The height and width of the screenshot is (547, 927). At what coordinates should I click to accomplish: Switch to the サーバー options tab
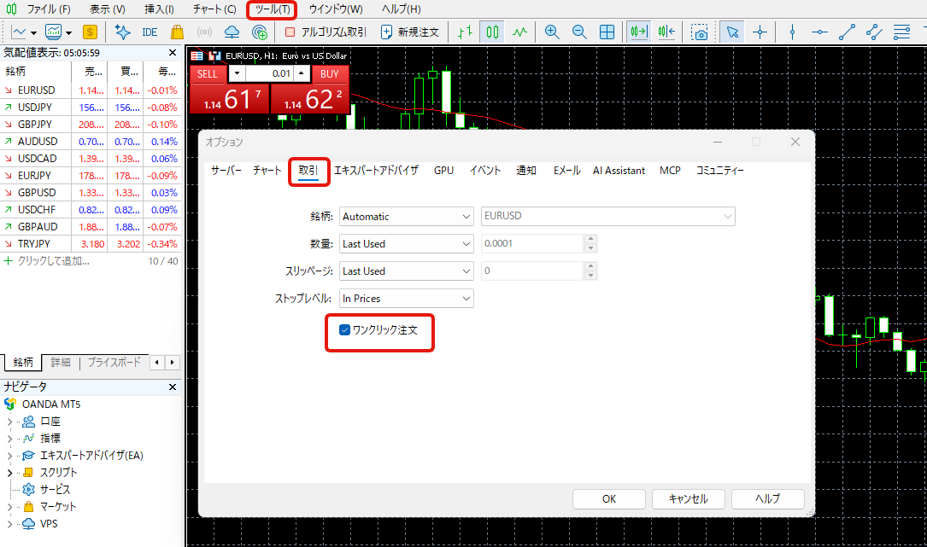coord(226,170)
